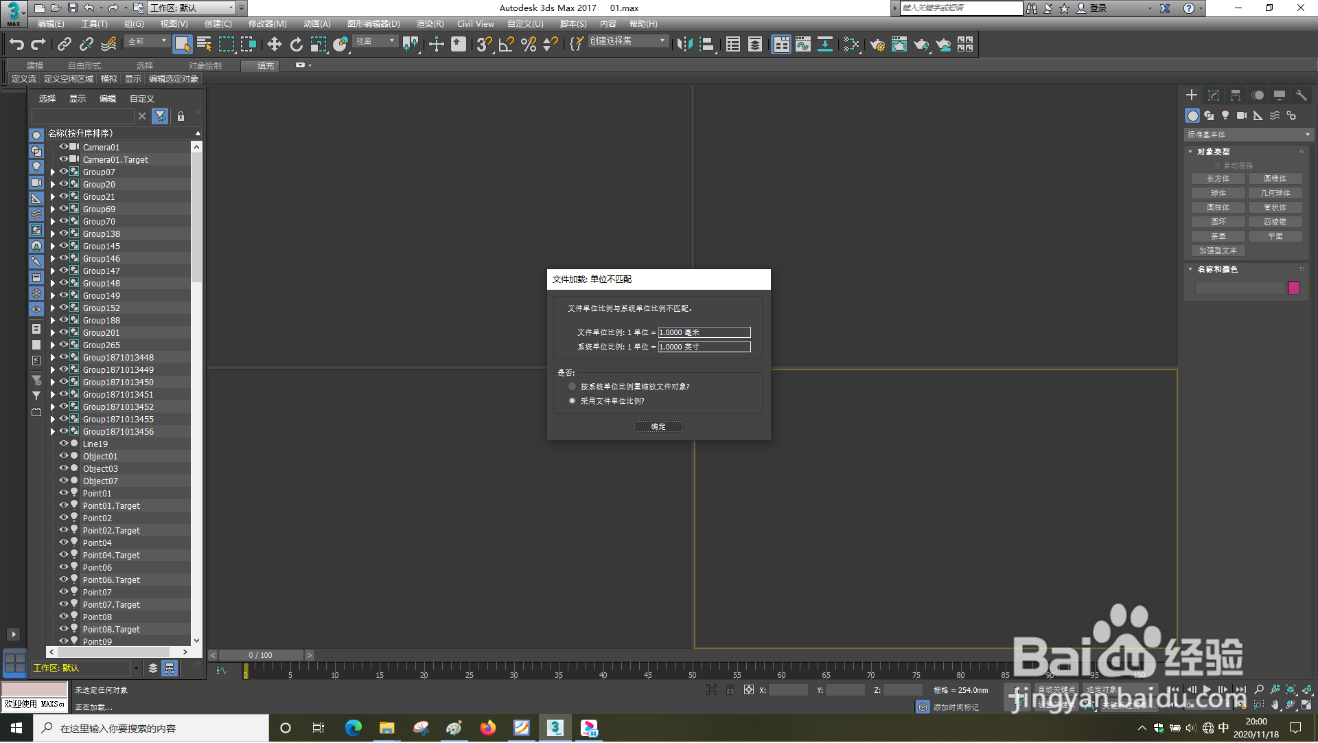Click the 0 / 100 time slider
The image size is (1318, 743).
(x=261, y=655)
